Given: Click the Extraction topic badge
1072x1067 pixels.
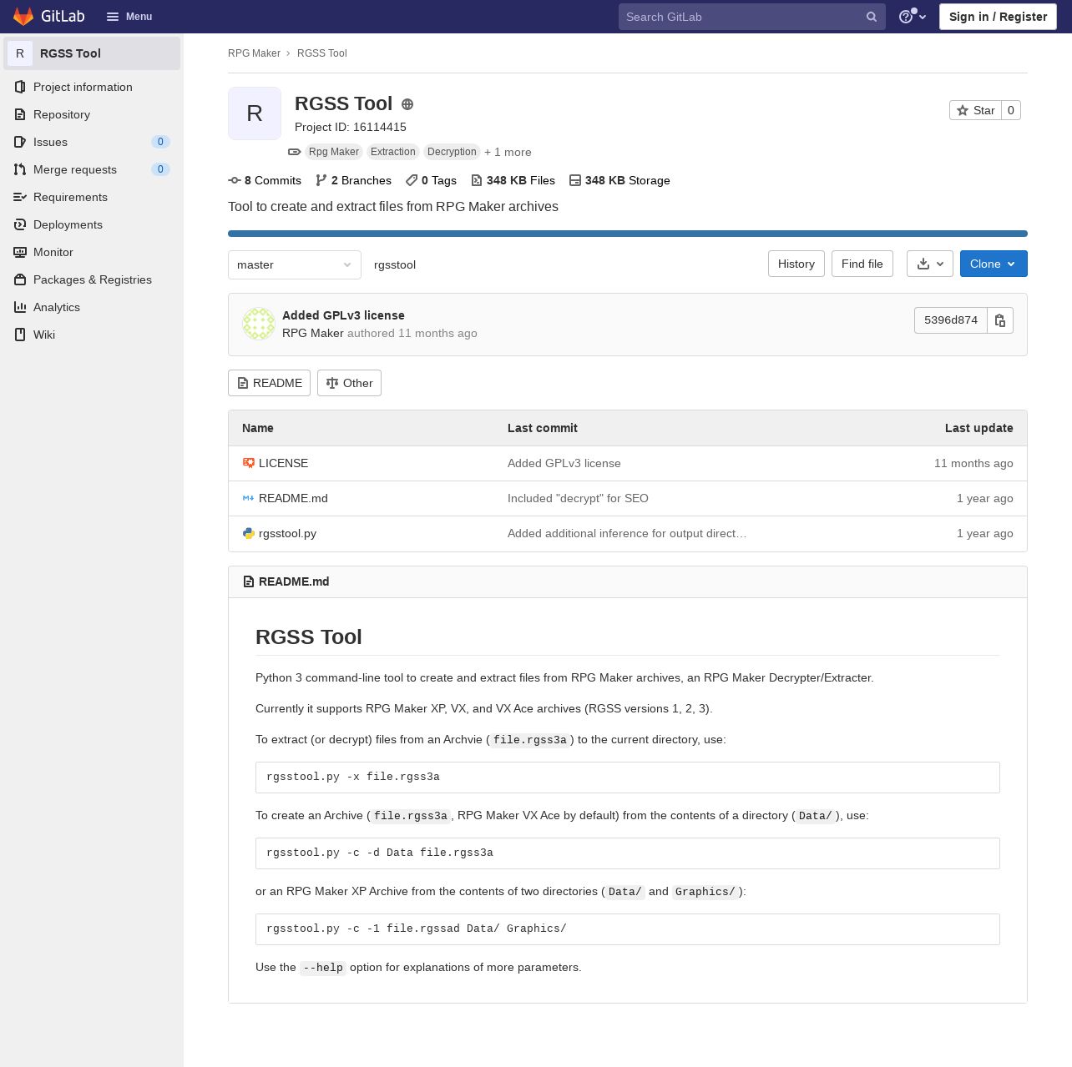Looking at the screenshot, I should 392,152.
